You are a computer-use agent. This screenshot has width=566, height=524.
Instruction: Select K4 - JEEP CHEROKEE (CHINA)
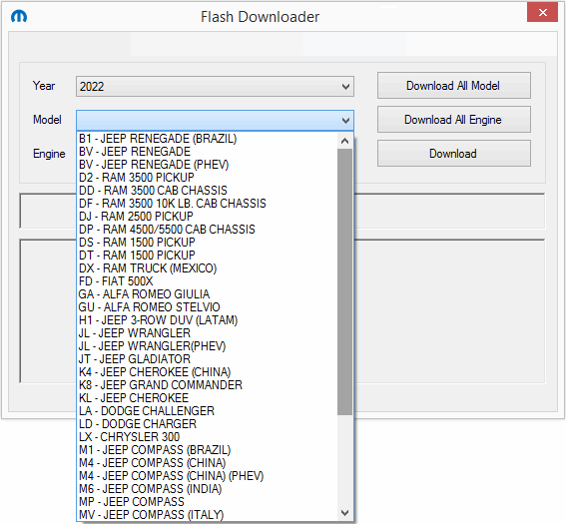pyautogui.click(x=208, y=372)
